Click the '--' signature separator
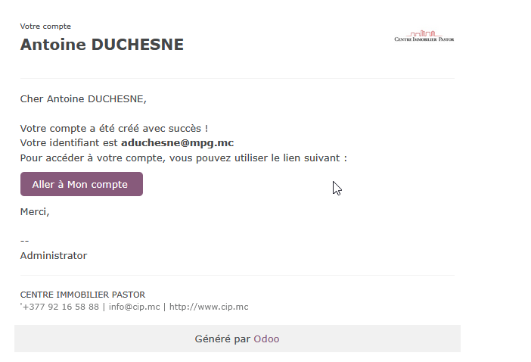This screenshot has height=362, width=531. tap(24, 241)
